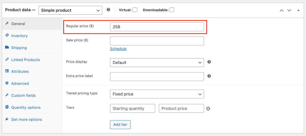Click the 'Price display' label
The width and height of the screenshot is (306, 136).
pos(77,62)
